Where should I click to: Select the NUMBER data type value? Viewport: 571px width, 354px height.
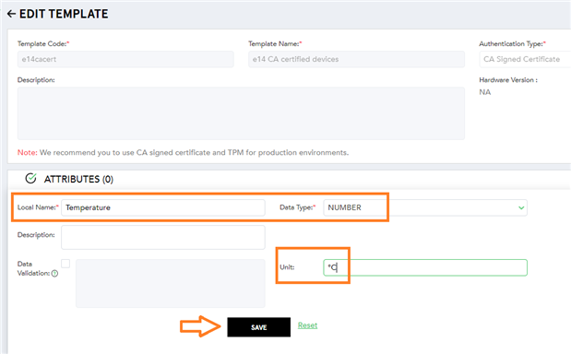[344, 207]
